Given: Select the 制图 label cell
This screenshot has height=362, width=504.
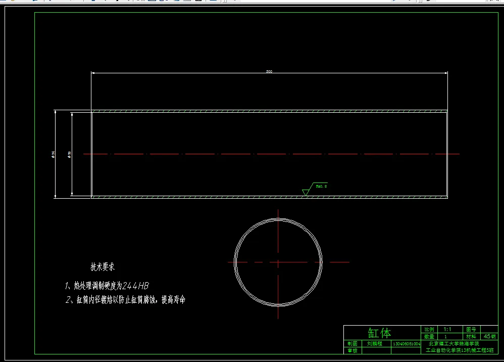Looking at the screenshot, I should [352, 343].
